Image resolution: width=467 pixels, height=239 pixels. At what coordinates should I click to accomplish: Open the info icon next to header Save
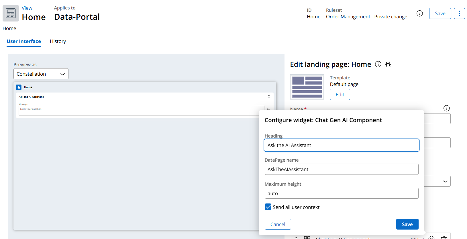pos(419,13)
